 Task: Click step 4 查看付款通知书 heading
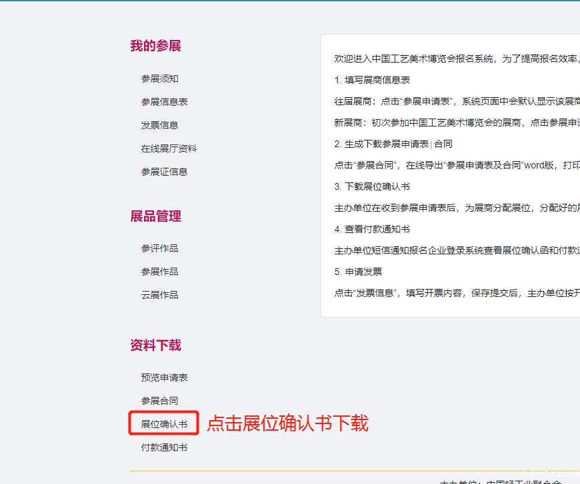click(372, 229)
